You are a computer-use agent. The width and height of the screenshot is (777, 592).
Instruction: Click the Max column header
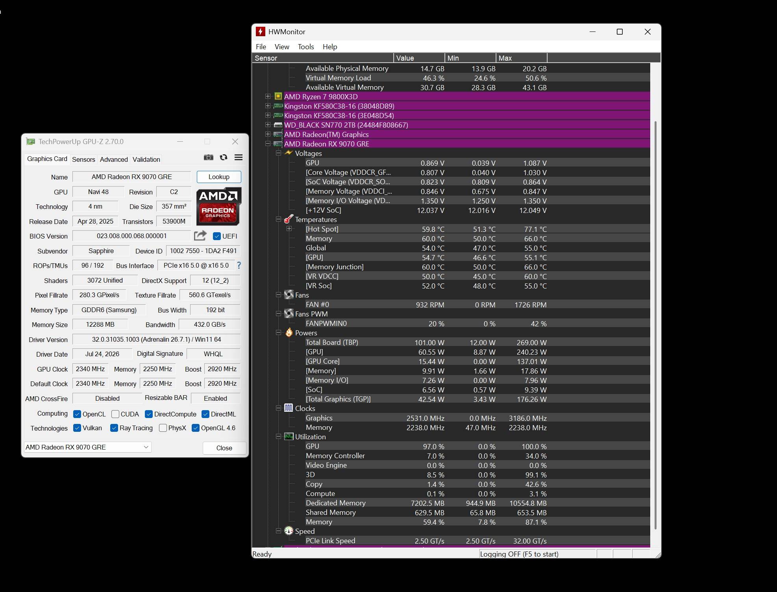pos(522,58)
